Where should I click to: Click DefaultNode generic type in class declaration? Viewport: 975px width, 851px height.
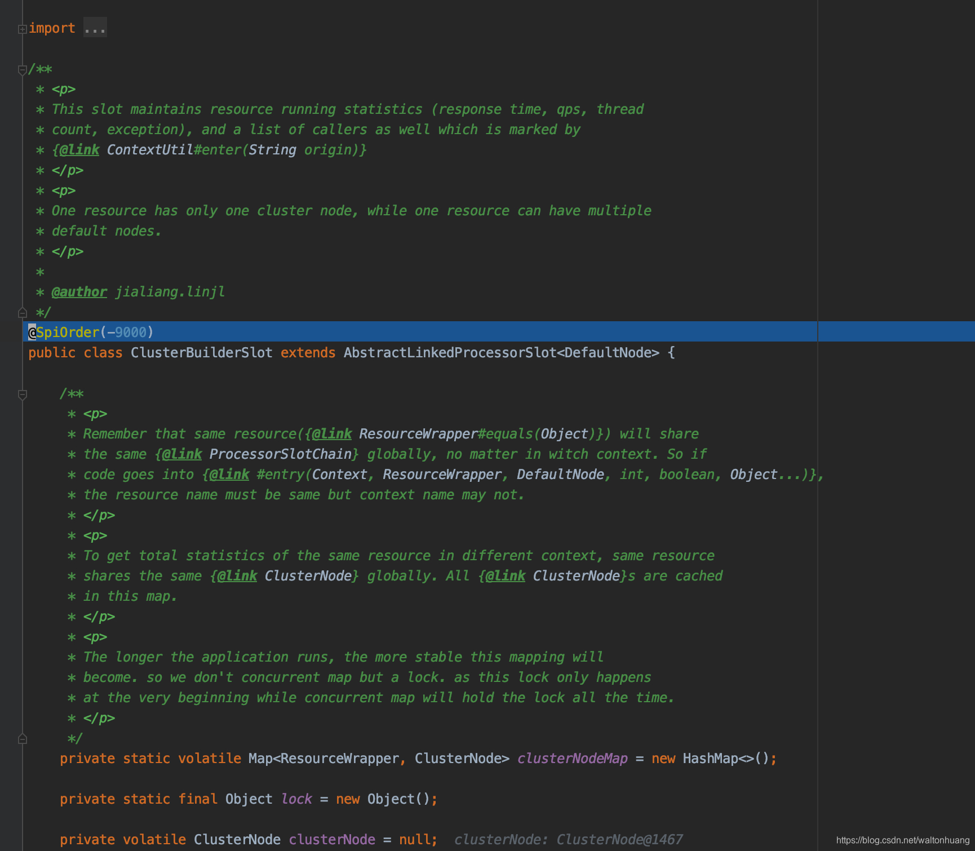[x=608, y=353]
